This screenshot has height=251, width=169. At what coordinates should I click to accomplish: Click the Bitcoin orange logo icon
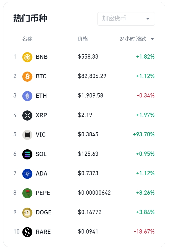click(x=27, y=76)
